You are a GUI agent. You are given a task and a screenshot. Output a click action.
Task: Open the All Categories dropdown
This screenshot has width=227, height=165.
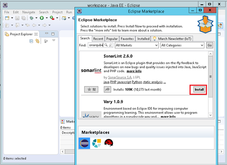click(x=182, y=45)
